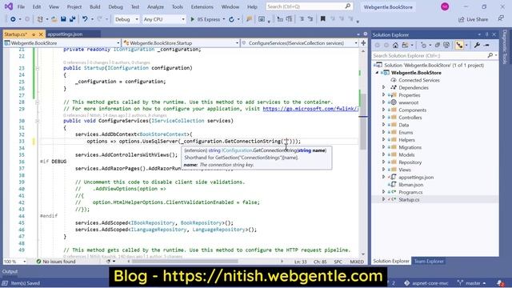Open the Output panel tab
The width and height of the screenshot is (512, 288).
tap(10, 271)
